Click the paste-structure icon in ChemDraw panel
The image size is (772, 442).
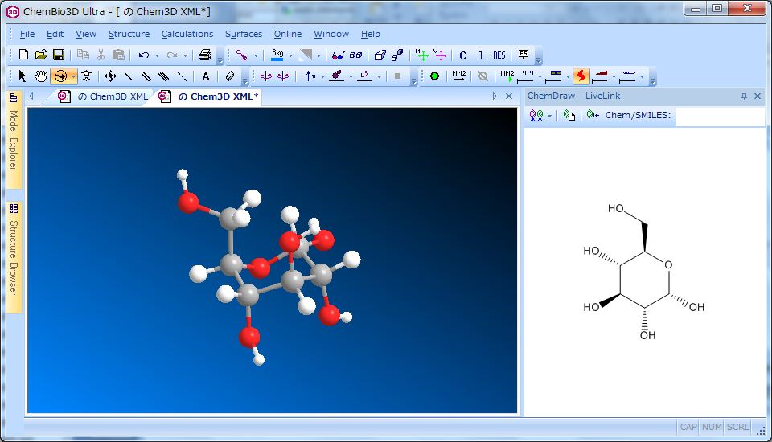pos(569,115)
